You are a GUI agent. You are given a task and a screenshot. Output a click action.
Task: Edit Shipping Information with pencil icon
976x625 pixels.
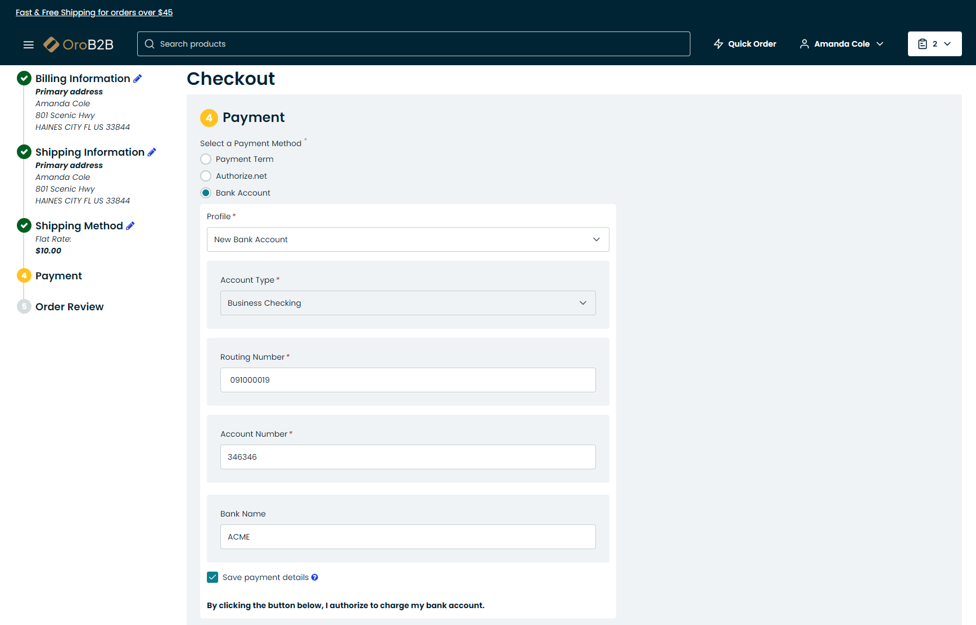point(152,152)
